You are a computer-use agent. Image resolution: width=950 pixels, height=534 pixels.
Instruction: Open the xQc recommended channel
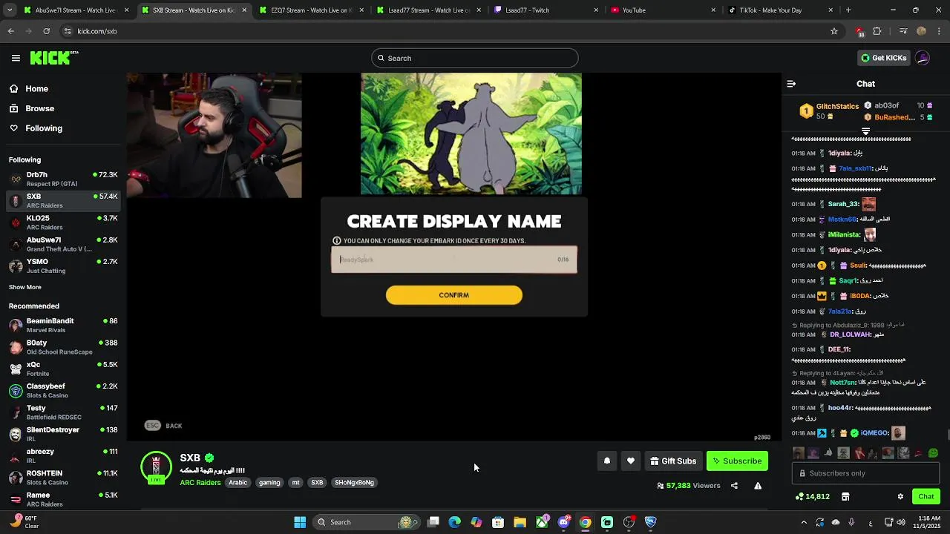(64, 369)
